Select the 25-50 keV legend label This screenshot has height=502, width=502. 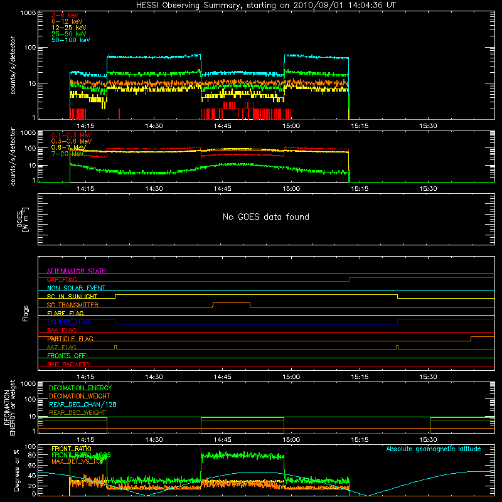(69, 34)
